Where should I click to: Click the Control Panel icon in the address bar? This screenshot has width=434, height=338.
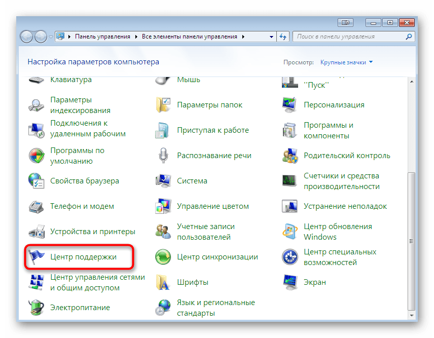tap(60, 36)
